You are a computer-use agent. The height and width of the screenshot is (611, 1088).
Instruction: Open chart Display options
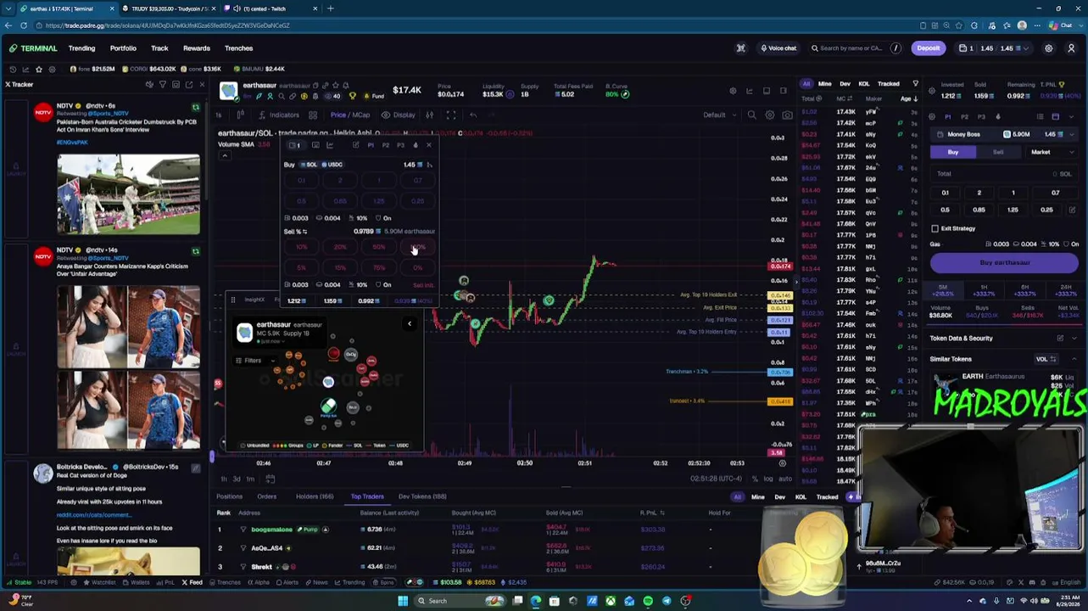(399, 115)
